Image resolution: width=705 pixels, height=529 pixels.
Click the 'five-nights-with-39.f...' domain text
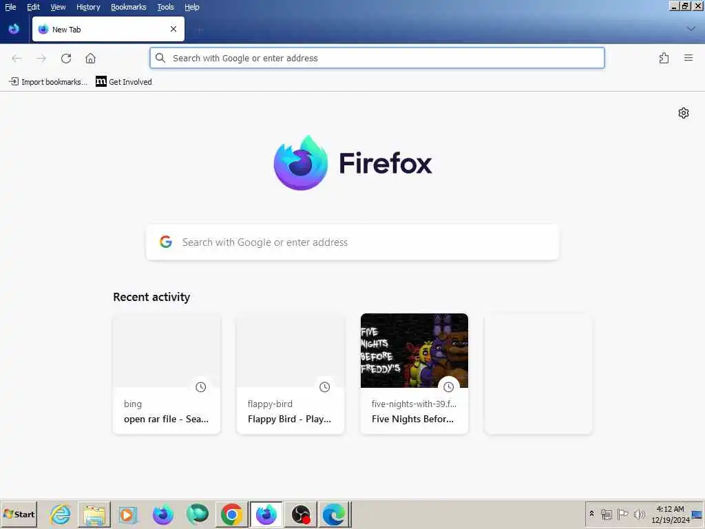pos(414,404)
